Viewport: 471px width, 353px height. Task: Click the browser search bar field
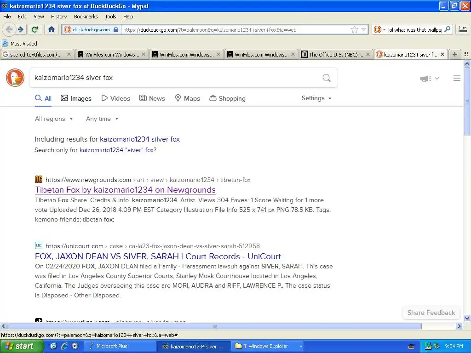(415, 30)
